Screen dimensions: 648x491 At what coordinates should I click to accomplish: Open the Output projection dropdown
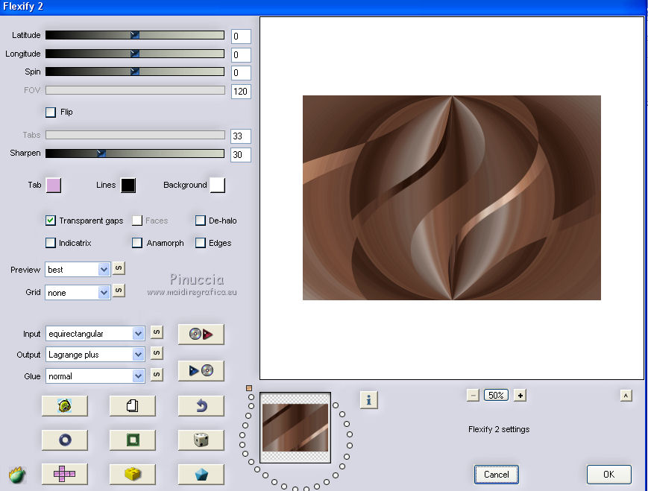point(95,355)
